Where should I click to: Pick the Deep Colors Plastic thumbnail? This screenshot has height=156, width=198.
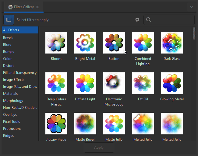pos(56,83)
